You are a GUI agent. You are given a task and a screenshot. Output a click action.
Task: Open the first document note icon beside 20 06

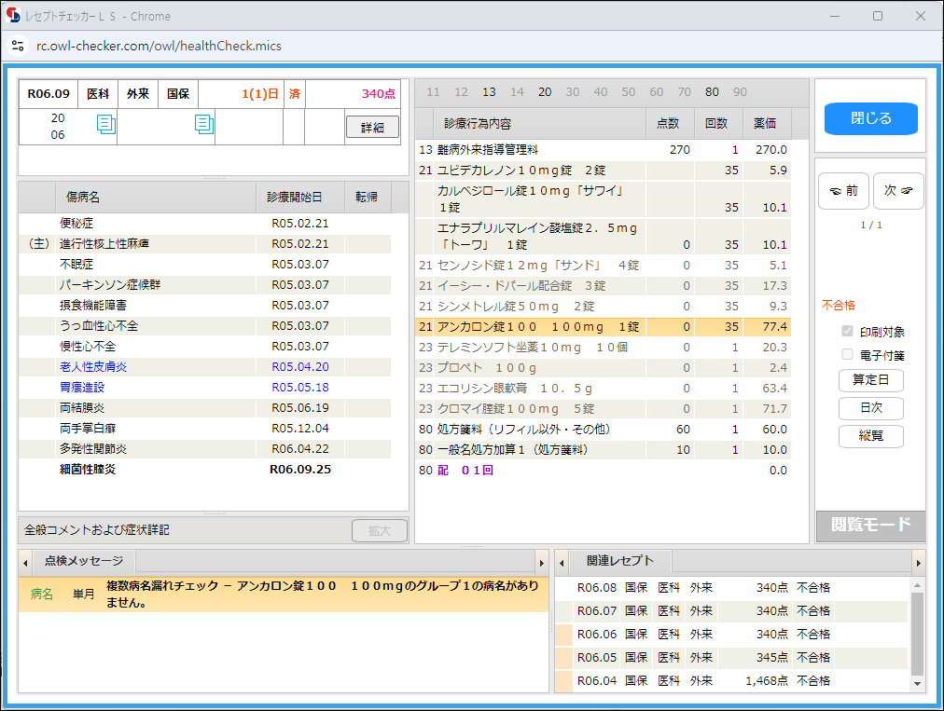tap(106, 125)
